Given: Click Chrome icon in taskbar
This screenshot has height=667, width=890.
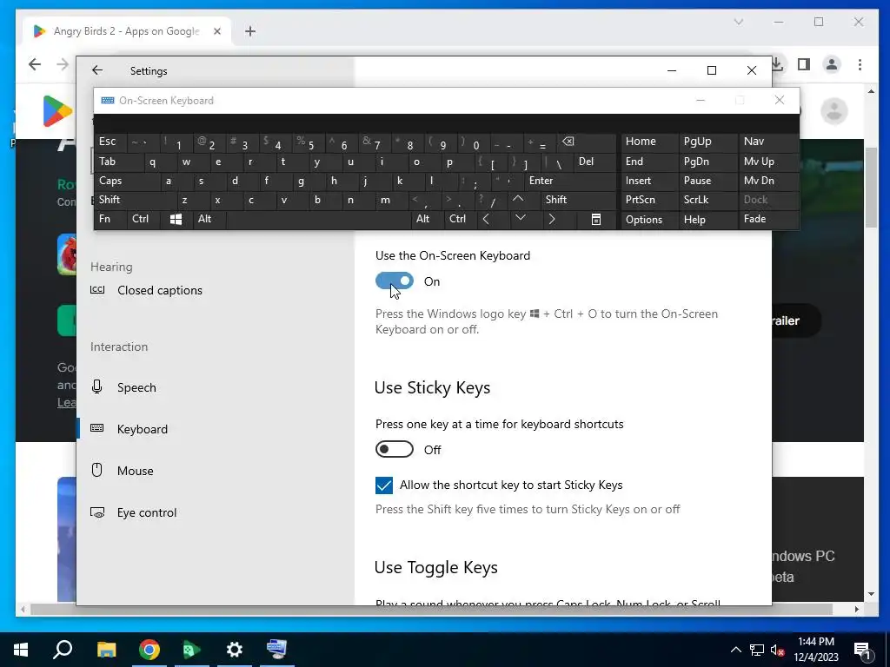Looking at the screenshot, I should 149,650.
